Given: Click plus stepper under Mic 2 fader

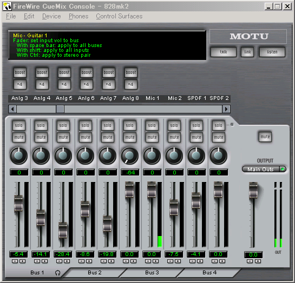Looking at the screenshot, I should coord(178,261).
